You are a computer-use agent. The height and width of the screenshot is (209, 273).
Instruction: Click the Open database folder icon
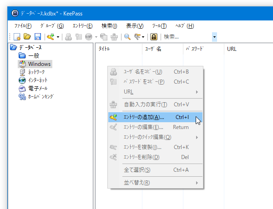27,37
